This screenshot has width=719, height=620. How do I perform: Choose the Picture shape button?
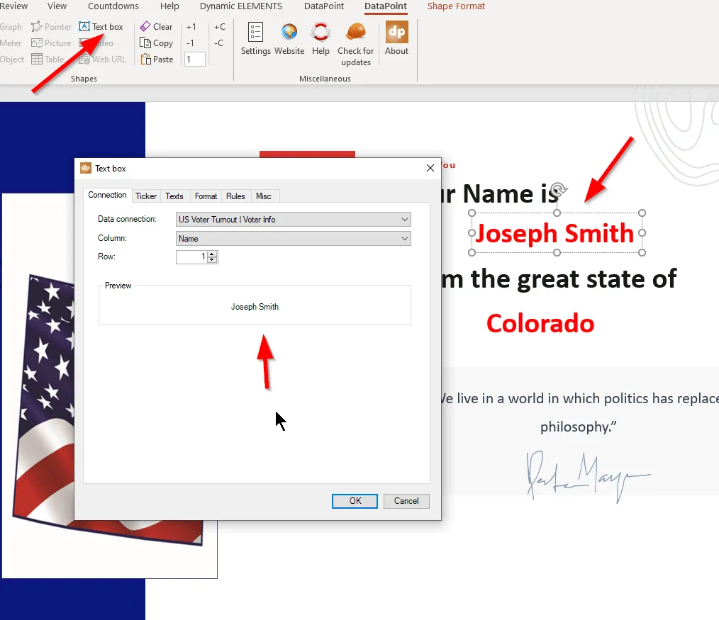click(x=51, y=43)
